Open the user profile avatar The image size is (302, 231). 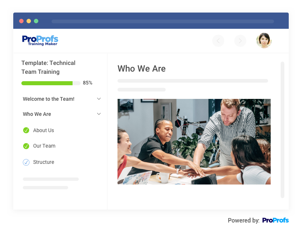click(264, 41)
